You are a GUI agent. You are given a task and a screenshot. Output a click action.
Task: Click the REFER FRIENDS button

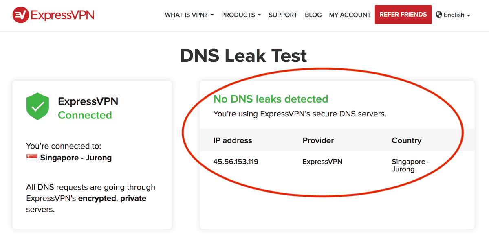tap(403, 15)
